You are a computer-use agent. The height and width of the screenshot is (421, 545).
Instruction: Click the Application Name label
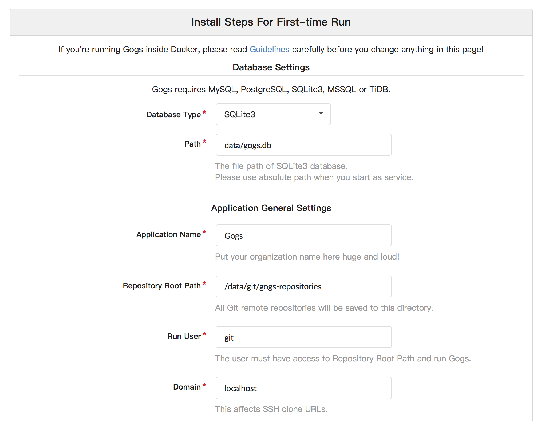(x=168, y=234)
